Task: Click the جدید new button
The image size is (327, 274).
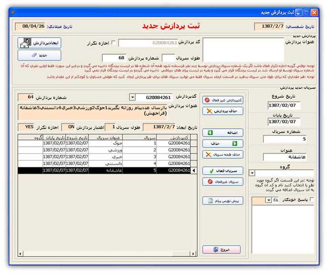Action: pyautogui.click(x=40, y=55)
